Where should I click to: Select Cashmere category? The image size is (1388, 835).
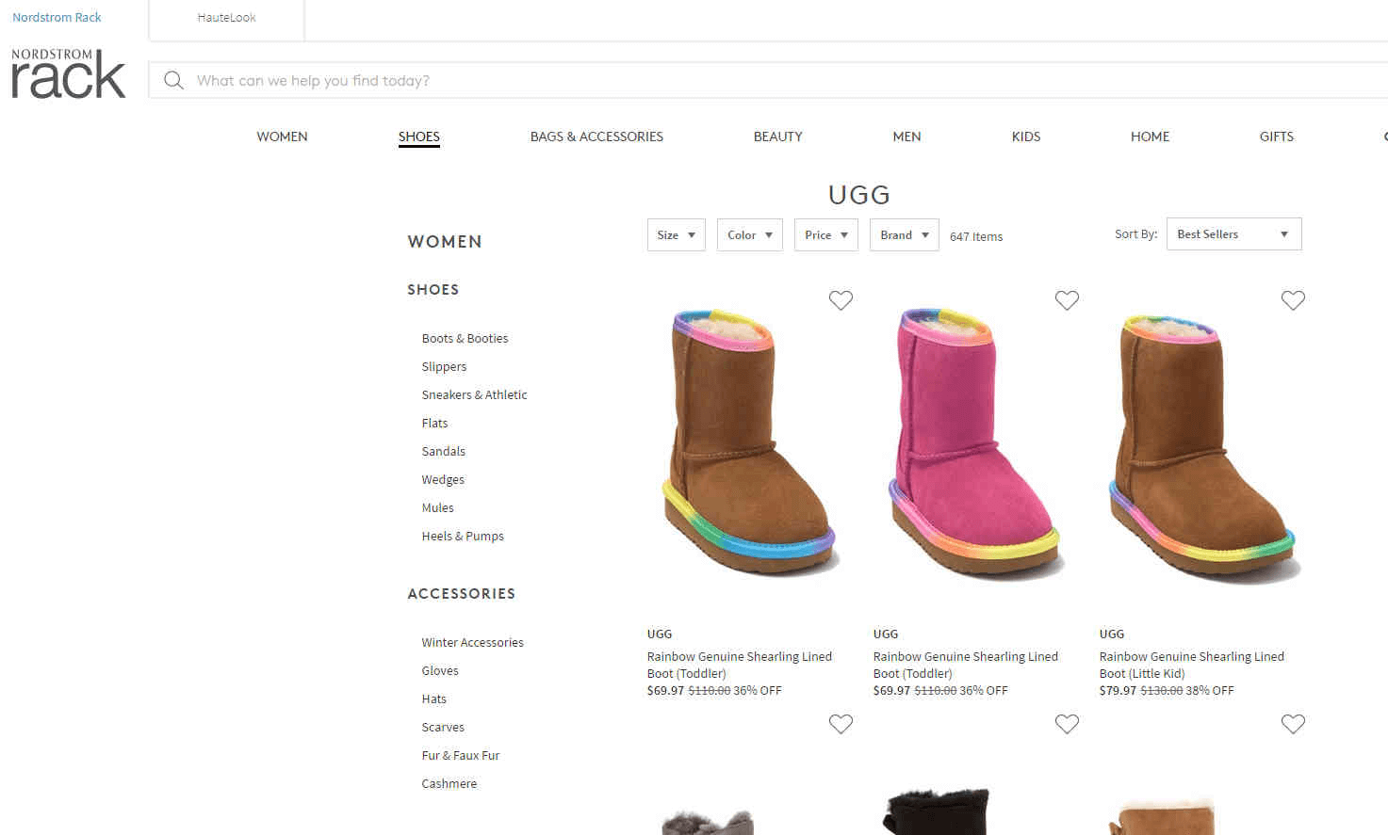pos(449,783)
